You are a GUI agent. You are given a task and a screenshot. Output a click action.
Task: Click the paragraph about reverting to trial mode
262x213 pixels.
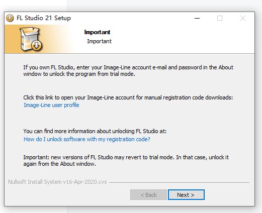126,161
